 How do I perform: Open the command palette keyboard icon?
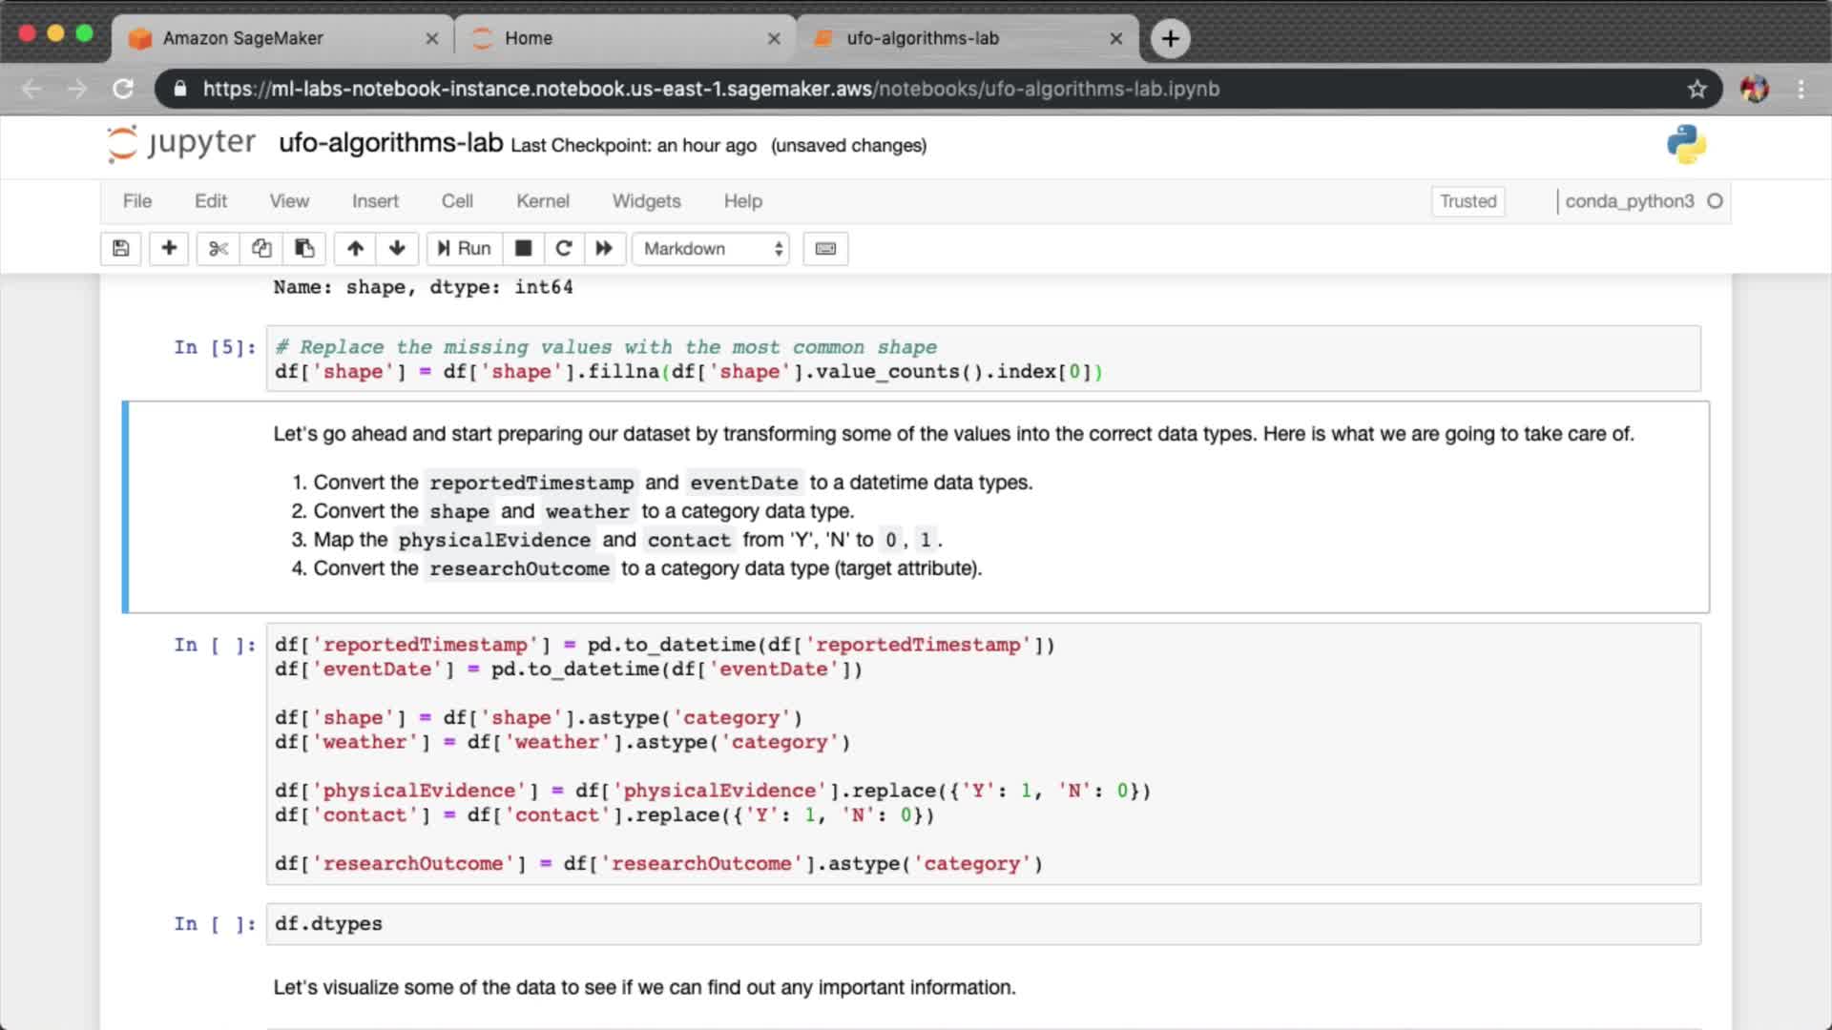pyautogui.click(x=825, y=249)
